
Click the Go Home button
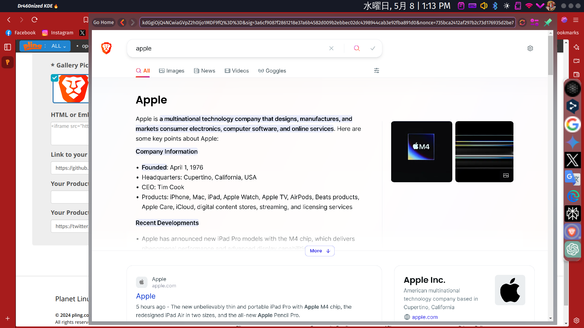(x=103, y=22)
